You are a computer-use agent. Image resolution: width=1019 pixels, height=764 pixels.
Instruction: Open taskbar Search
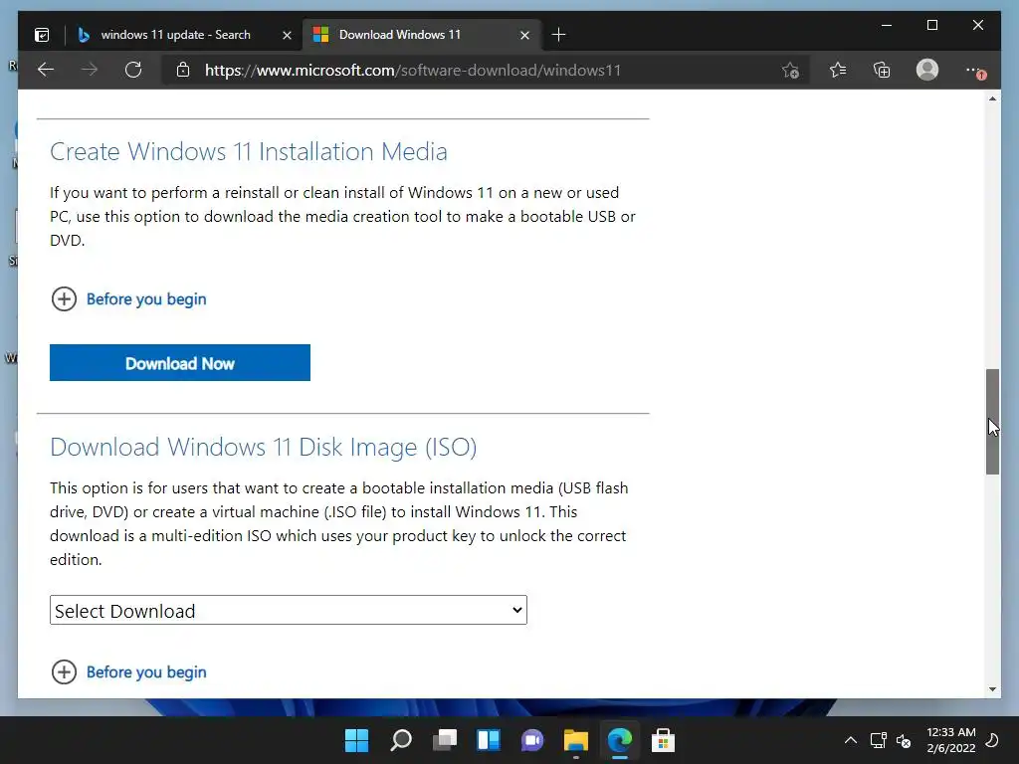pyautogui.click(x=401, y=740)
